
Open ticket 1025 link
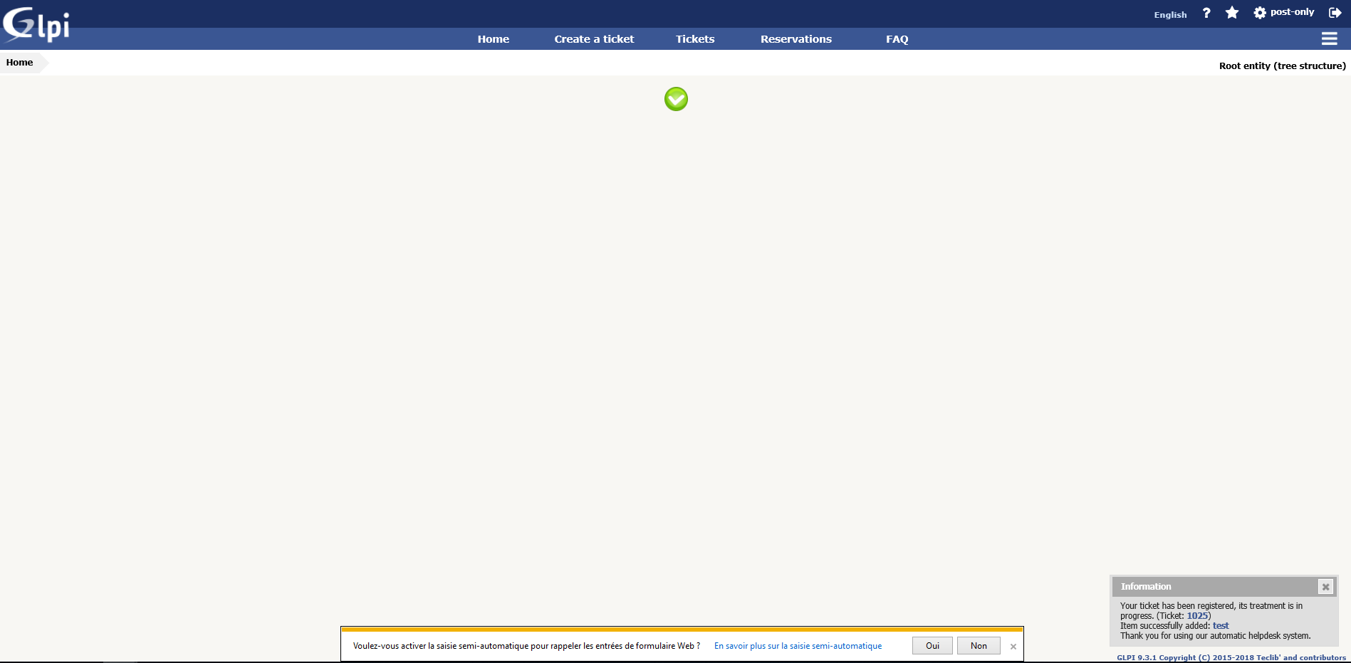[1197, 616]
